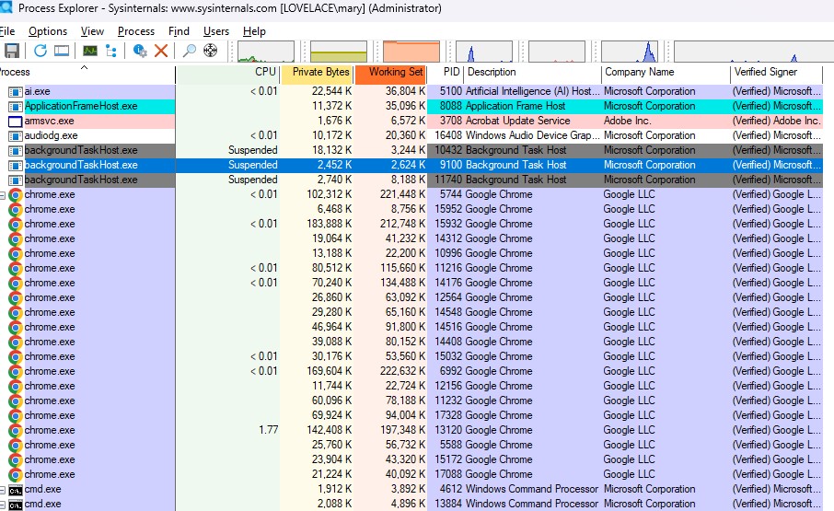Screen dimensions: 834x511
Task: Click Chrome icon in PID 6992 row
Action: 16,371
